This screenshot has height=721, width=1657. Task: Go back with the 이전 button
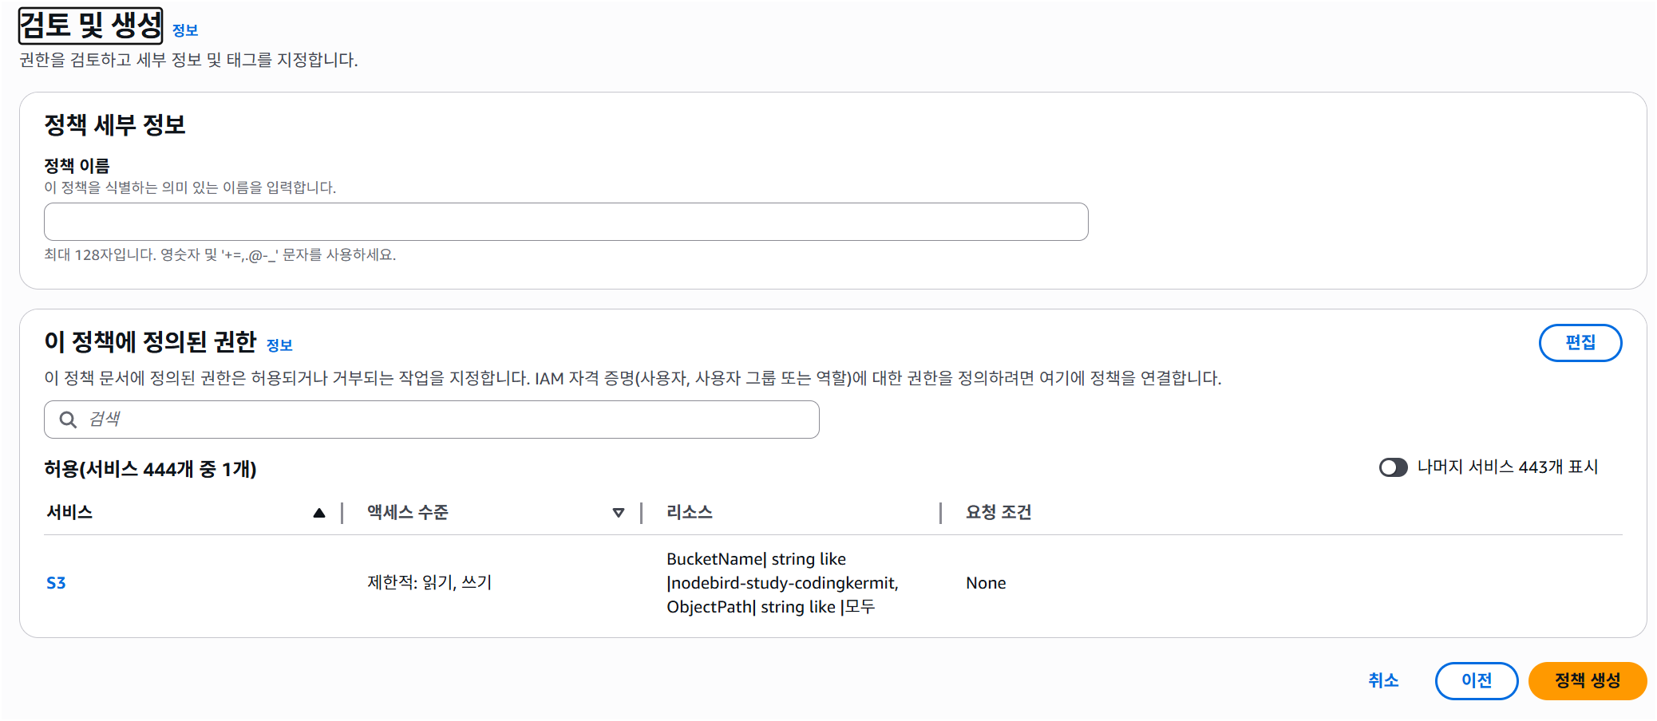click(x=1477, y=681)
